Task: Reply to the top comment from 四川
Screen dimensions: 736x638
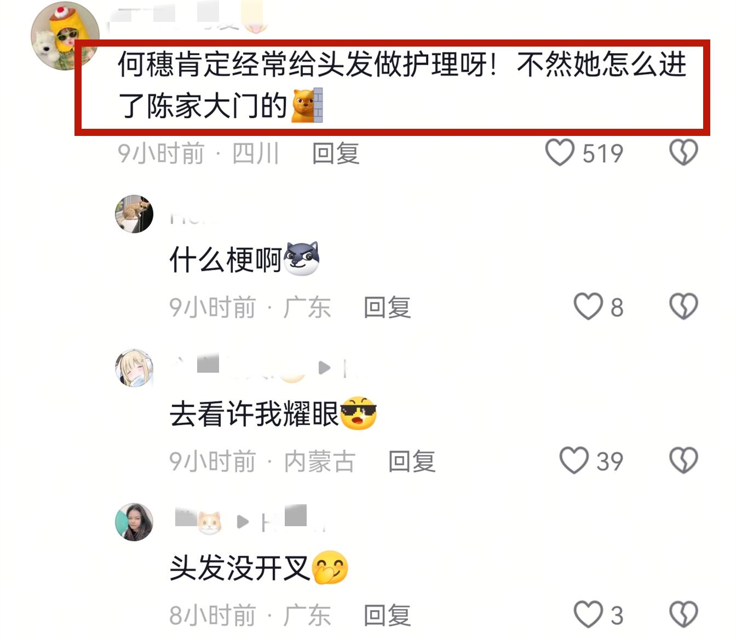Action: (336, 153)
